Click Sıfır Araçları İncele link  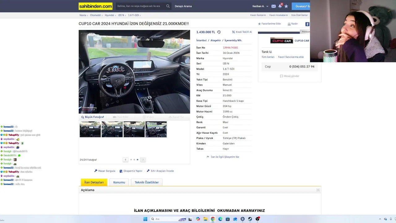[160, 171]
